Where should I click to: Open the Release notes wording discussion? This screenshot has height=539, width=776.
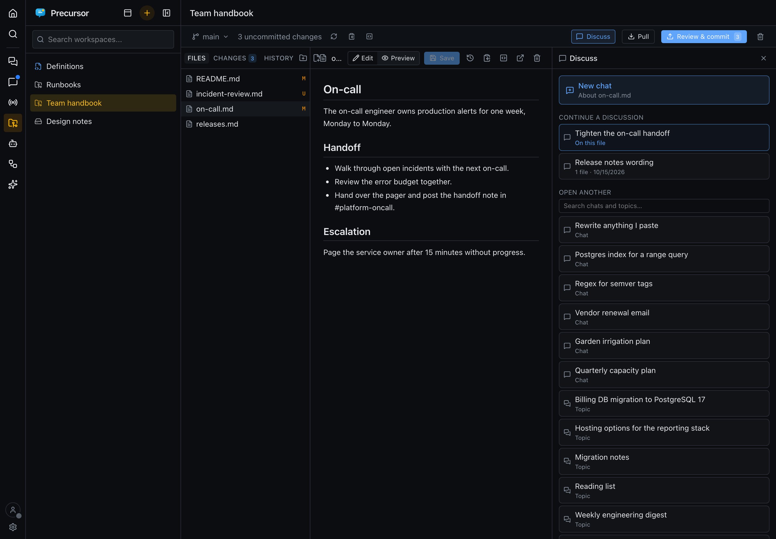point(664,167)
